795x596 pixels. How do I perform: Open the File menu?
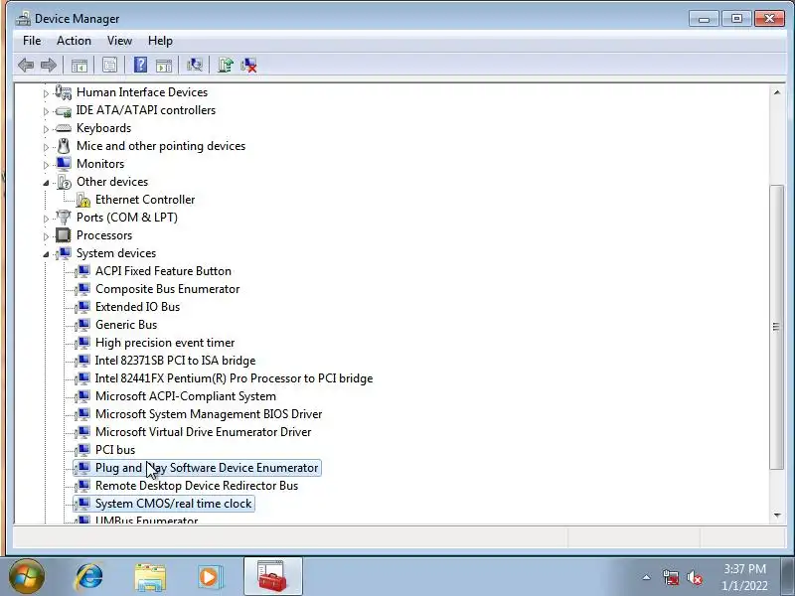(32, 41)
